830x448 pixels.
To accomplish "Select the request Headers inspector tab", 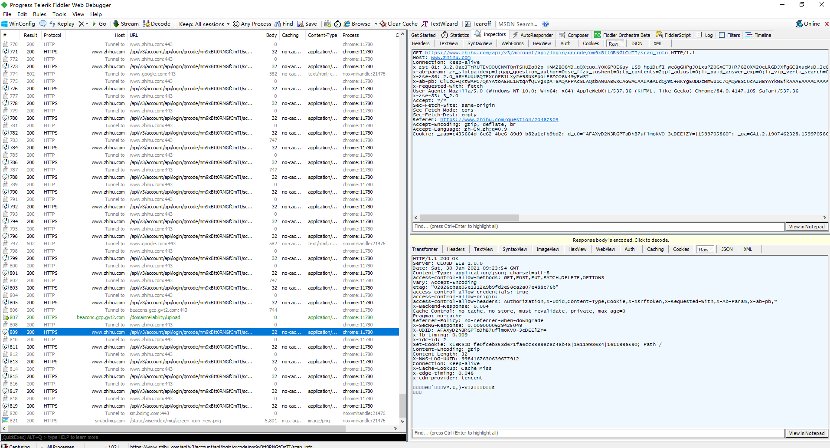I will (x=421, y=43).
